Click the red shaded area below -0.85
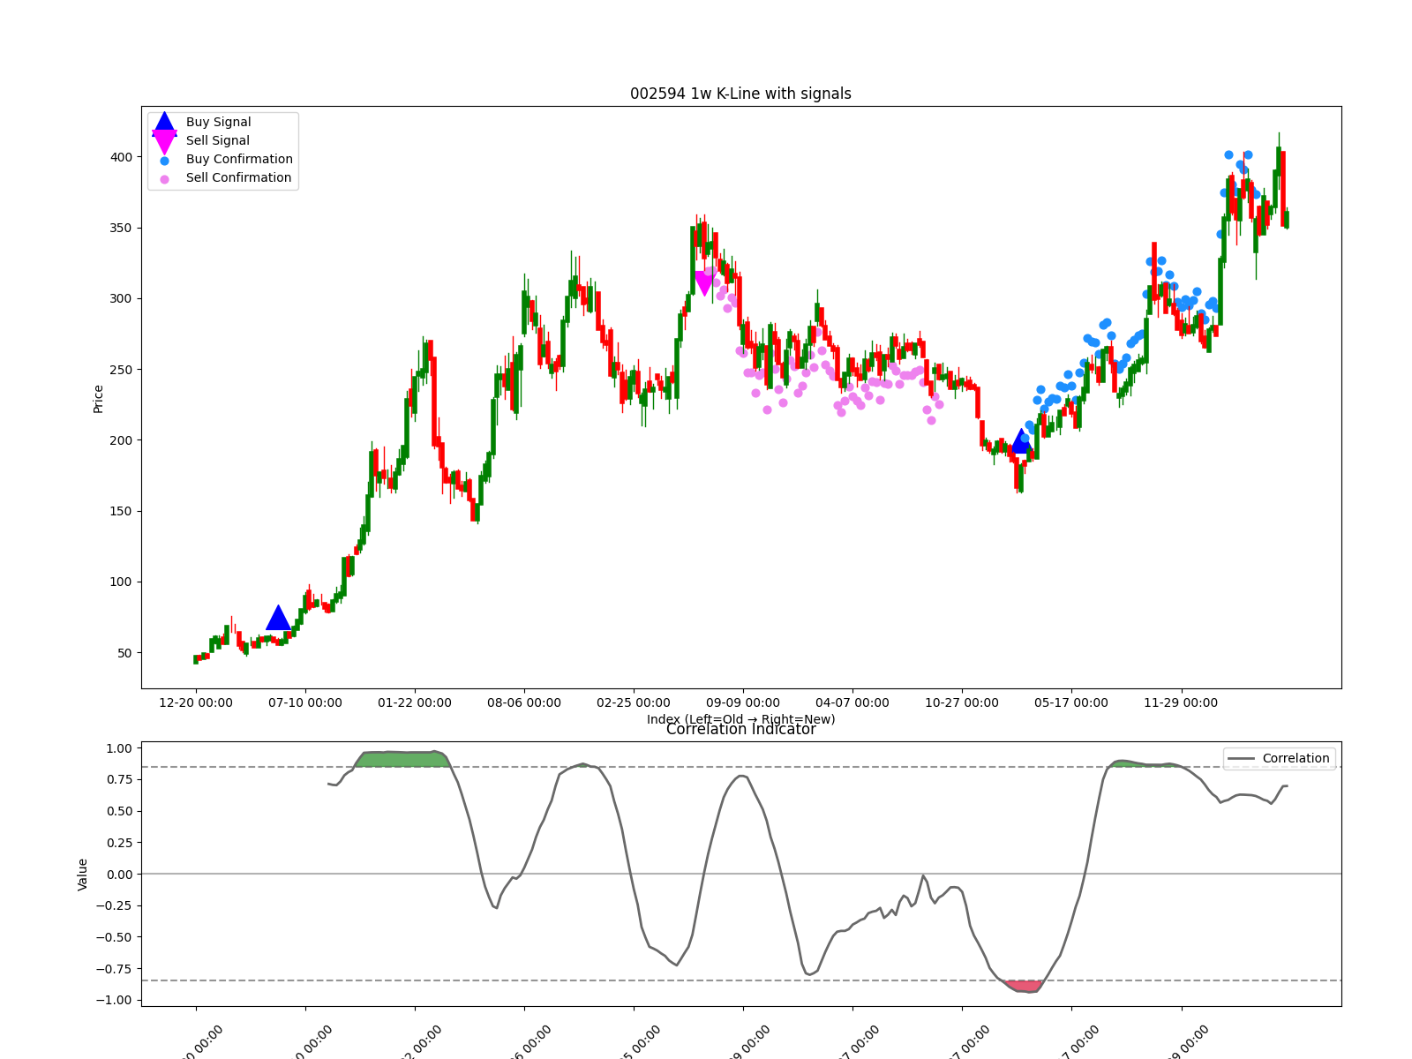1412x1059 pixels. click(x=1025, y=986)
